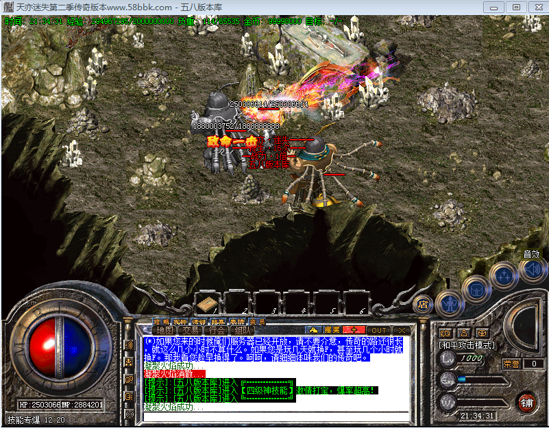Open the 宠物 pet tab
The image size is (549, 428).
[180, 322]
